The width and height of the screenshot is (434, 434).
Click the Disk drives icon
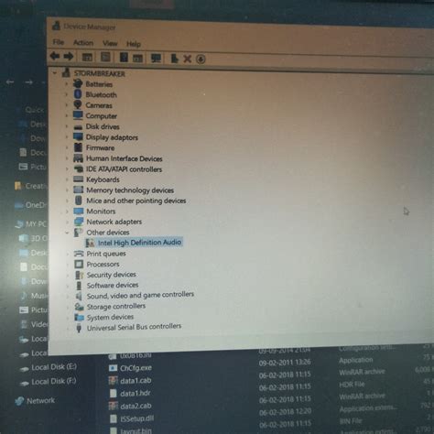pyautogui.click(x=79, y=126)
